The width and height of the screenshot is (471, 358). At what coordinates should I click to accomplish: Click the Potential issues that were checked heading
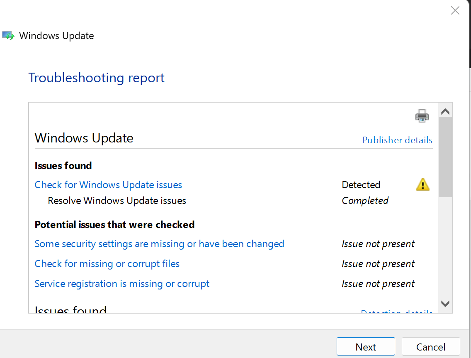coord(114,225)
